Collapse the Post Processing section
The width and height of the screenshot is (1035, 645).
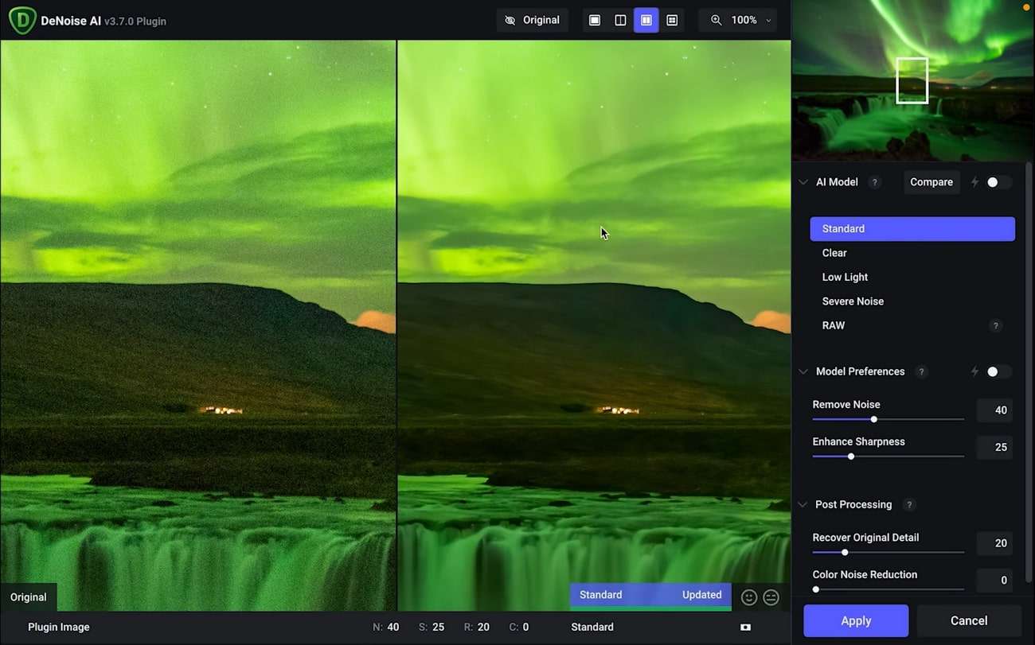(x=802, y=504)
